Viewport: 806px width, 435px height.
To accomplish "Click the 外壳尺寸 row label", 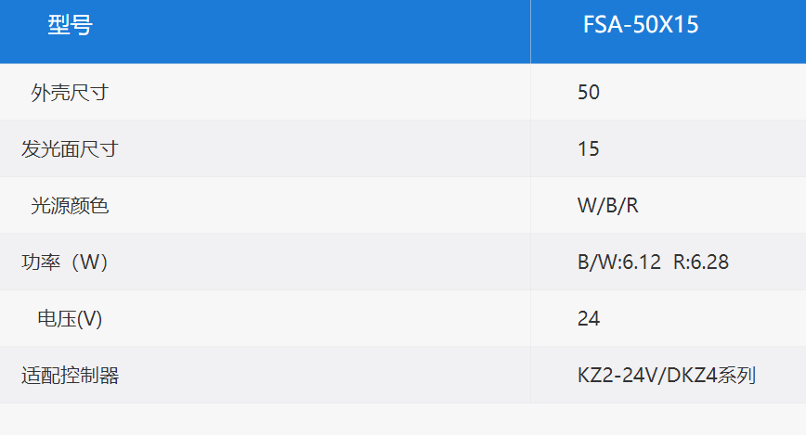I will [x=70, y=93].
